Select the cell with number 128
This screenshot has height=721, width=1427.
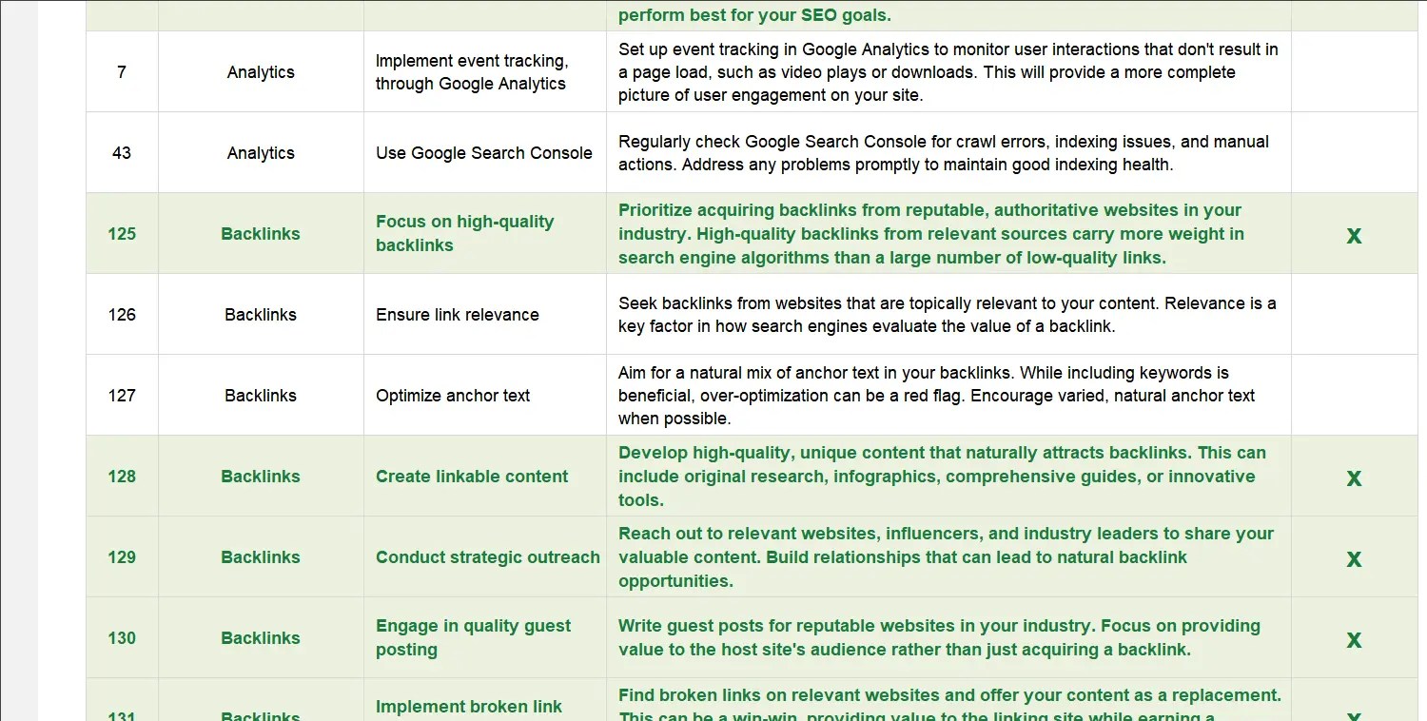(x=122, y=477)
